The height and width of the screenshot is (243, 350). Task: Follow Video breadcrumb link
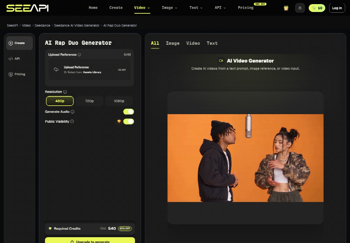coord(26,25)
